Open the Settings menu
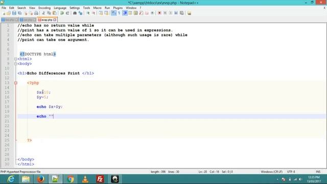327x184 pixels. coord(75,8)
